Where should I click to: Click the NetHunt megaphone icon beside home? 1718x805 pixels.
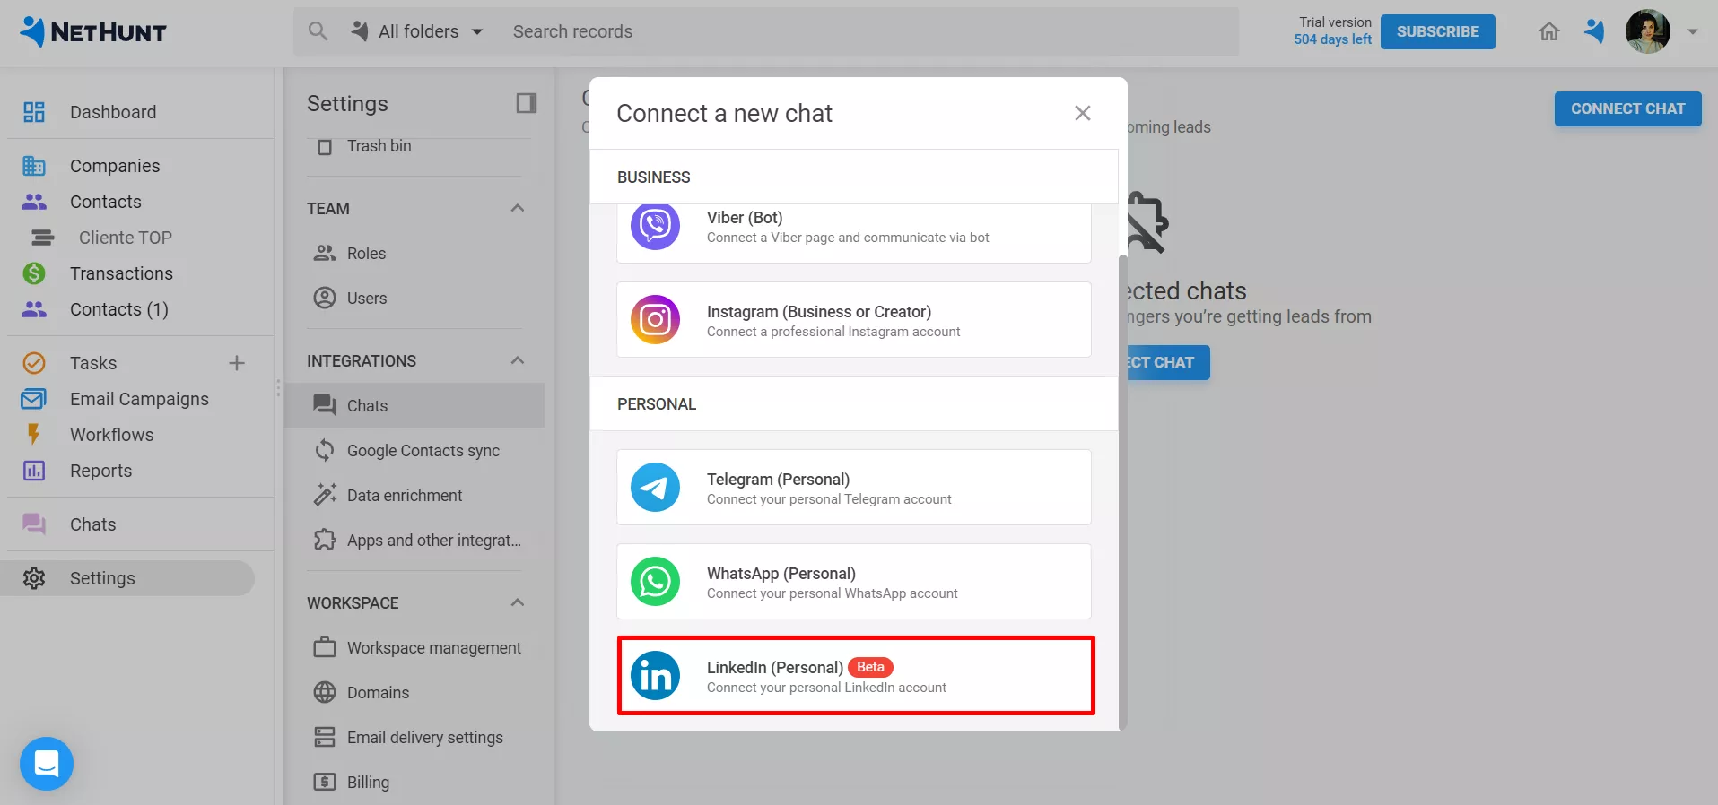(1594, 31)
